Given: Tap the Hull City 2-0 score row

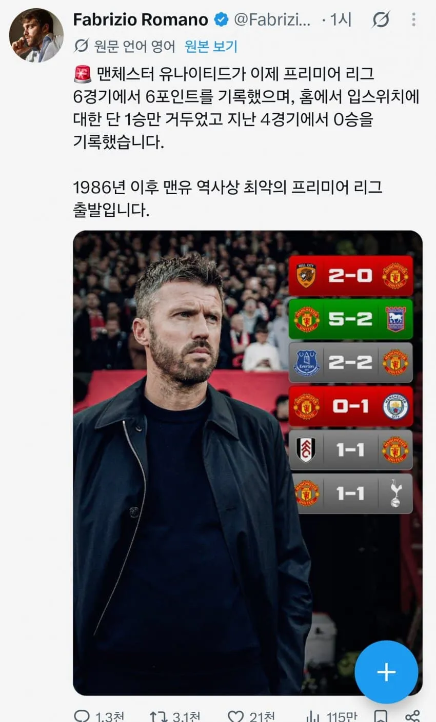Looking at the screenshot, I should (351, 276).
